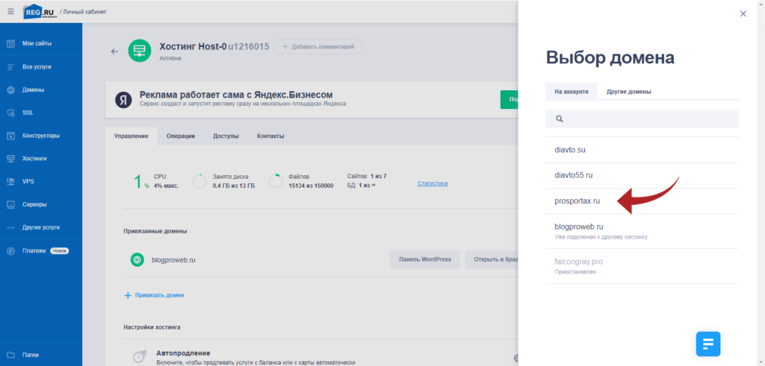Click the Файлов usage ring
Screen dimensions: 765x366
pos(276,181)
